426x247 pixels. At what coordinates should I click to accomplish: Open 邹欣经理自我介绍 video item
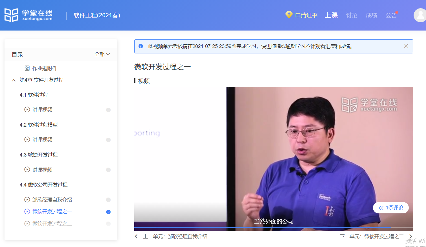(x=52, y=200)
